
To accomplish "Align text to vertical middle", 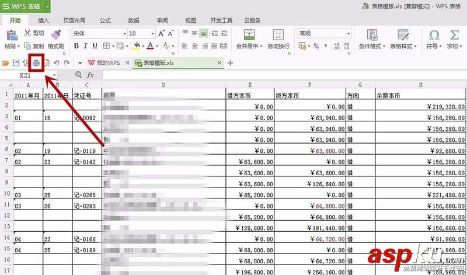I will [x=194, y=33].
